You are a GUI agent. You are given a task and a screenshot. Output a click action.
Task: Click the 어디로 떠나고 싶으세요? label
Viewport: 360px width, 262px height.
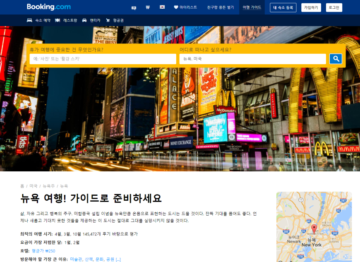tap(205, 50)
